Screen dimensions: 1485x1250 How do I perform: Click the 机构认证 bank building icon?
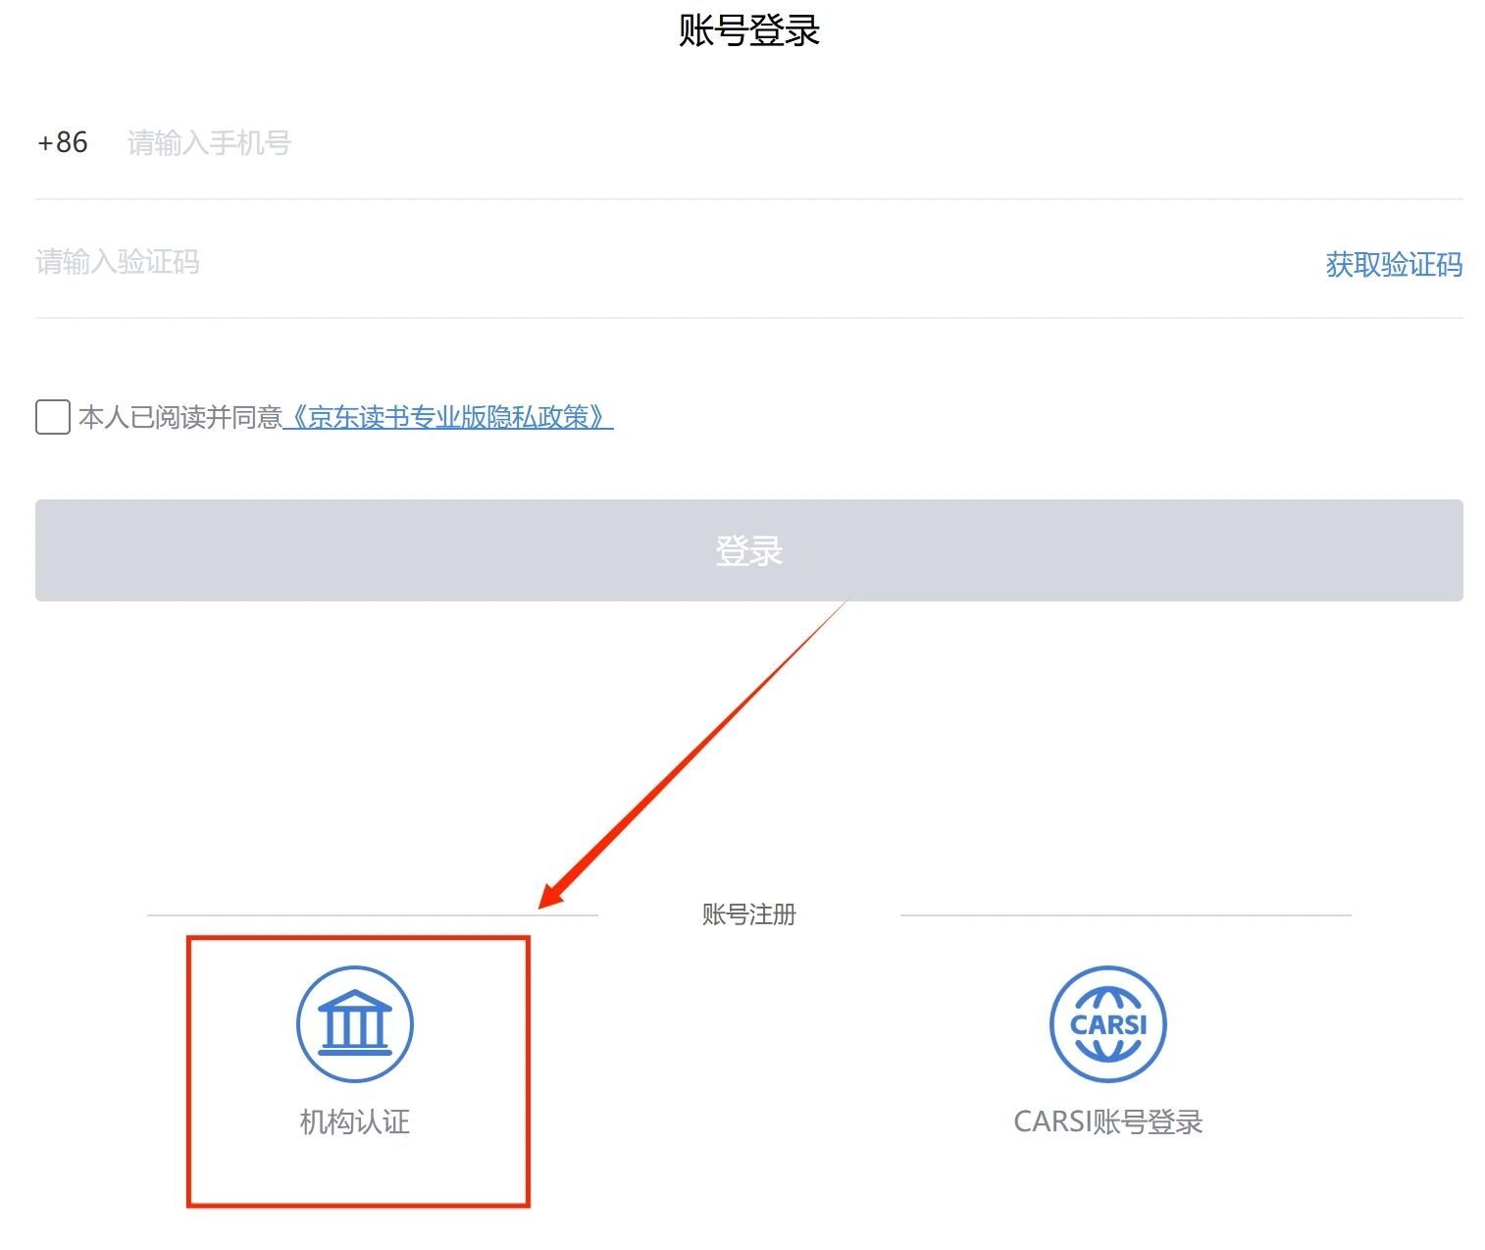point(354,1023)
